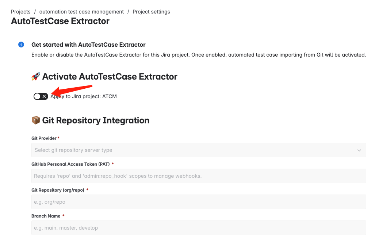The height and width of the screenshot is (238, 375).
Task: Click the 'Enable or disable' description text
Action: pos(199,55)
